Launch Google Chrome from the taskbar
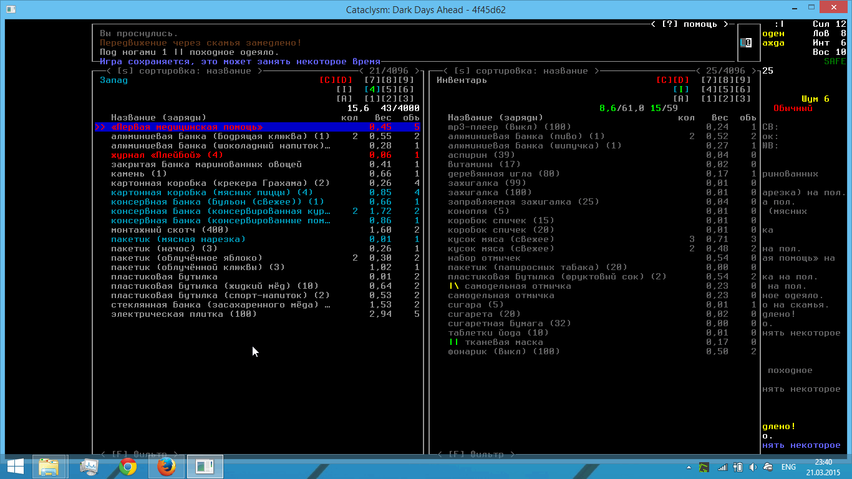 [128, 467]
